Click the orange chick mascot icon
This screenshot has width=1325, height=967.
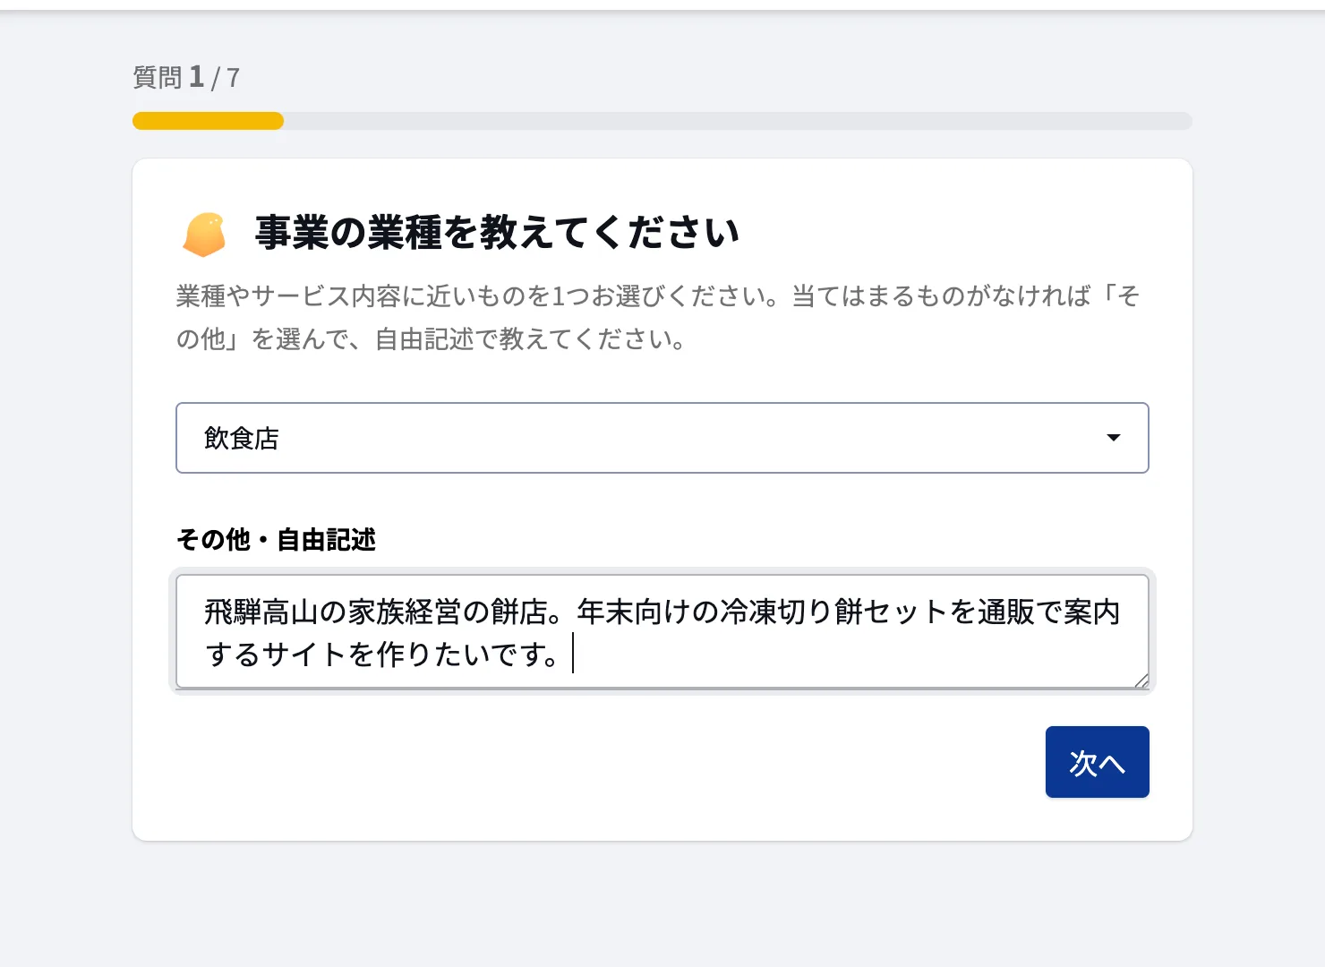[x=204, y=235]
